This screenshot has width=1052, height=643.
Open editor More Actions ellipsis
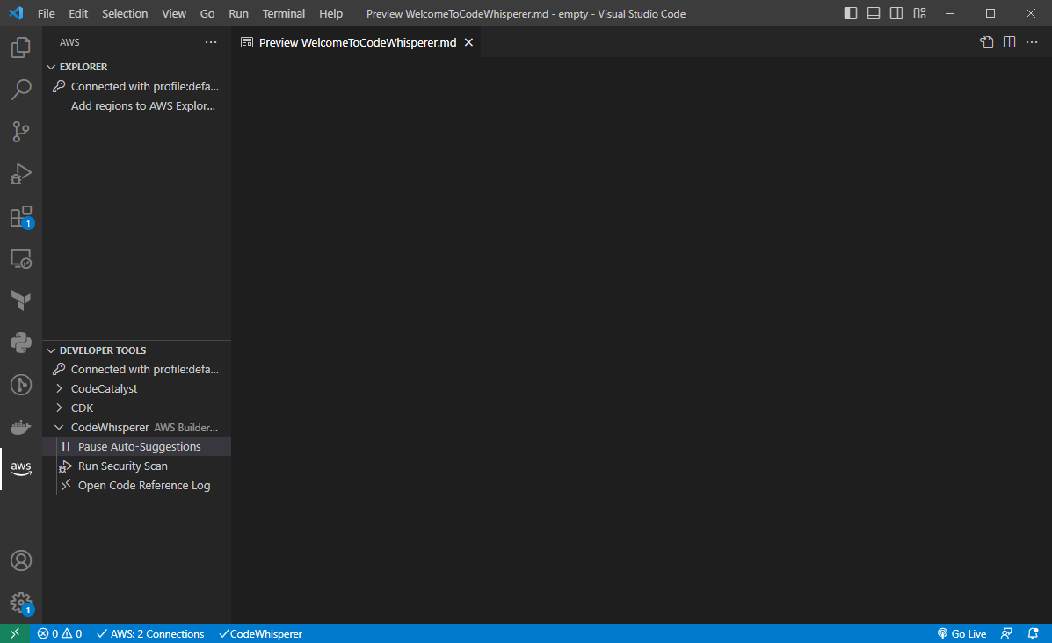pyautogui.click(x=1032, y=42)
